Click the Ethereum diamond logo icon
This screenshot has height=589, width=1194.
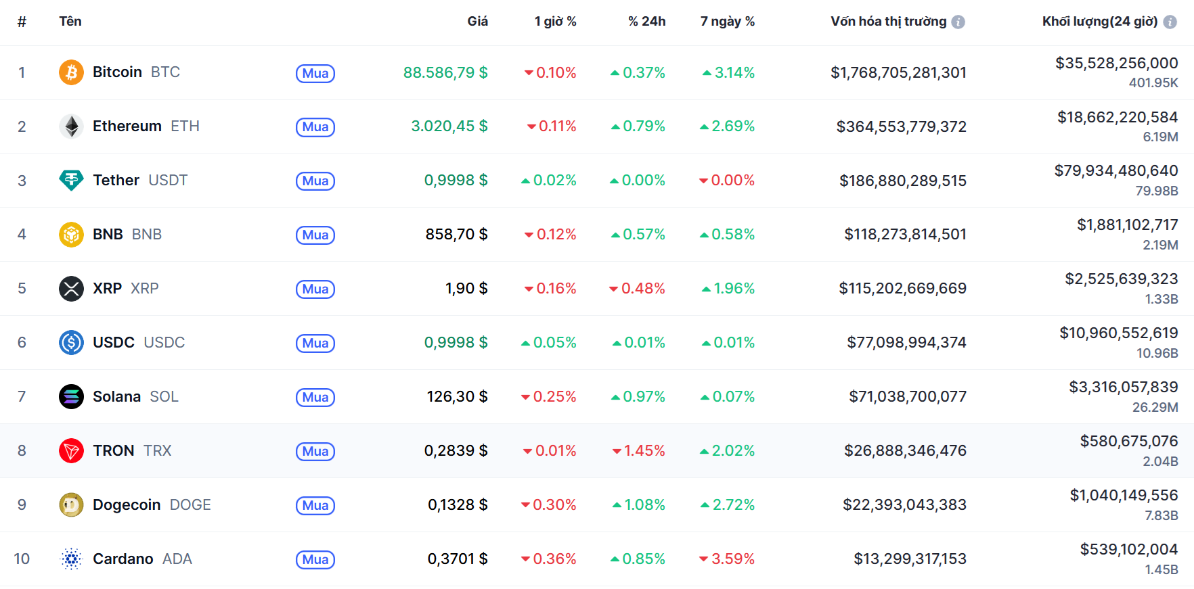point(71,126)
